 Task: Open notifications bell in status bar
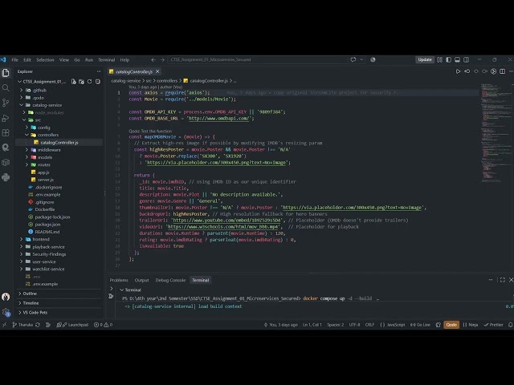[x=511, y=325]
